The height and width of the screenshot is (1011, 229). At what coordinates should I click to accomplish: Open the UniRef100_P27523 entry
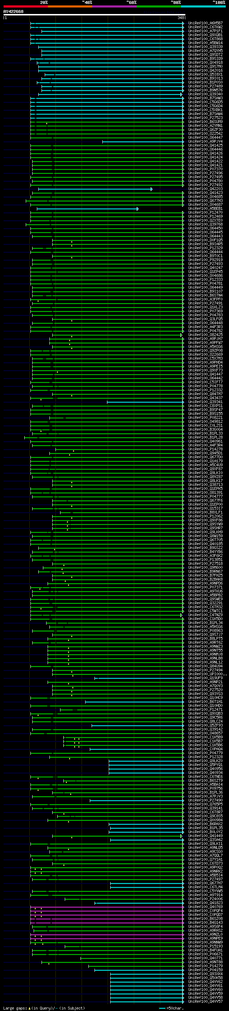pos(205,118)
